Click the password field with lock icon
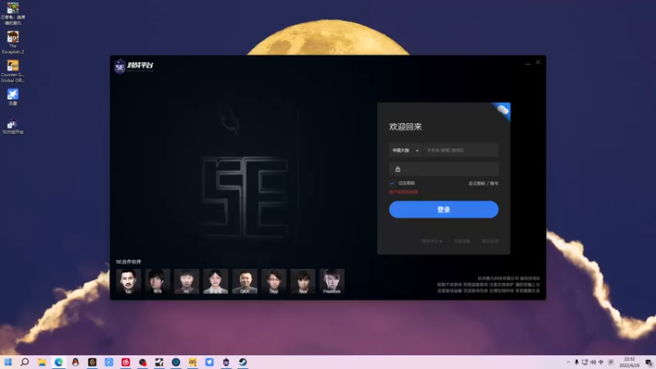 pyautogui.click(x=444, y=169)
